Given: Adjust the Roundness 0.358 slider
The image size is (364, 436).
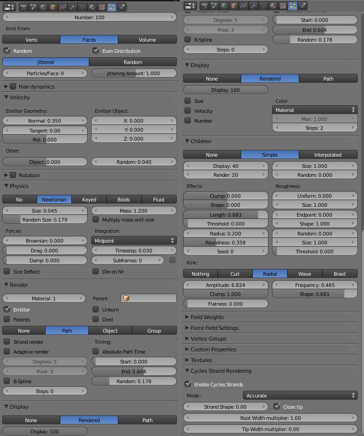Looking at the screenshot, I should point(226,243).
